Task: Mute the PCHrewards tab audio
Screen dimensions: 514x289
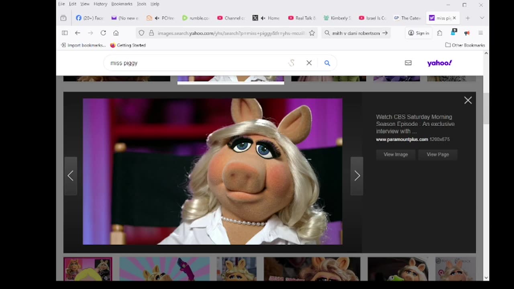Action: tap(157, 18)
